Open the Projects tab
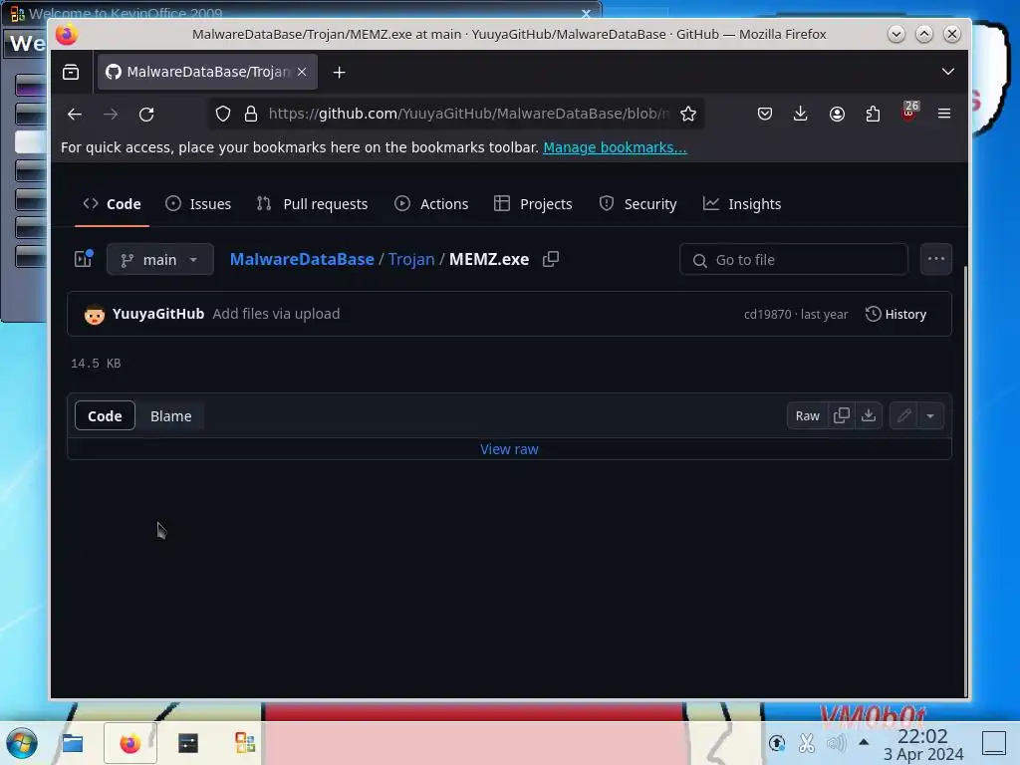 [x=533, y=204]
